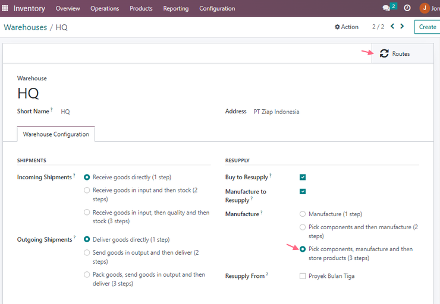440x304 pixels.
Task: Go to next warehouse record arrow
Action: point(402,26)
